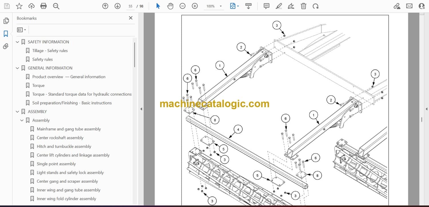Viewport: 429px width, 207px height.
Task: Go to next page arrow
Action: coord(118,6)
